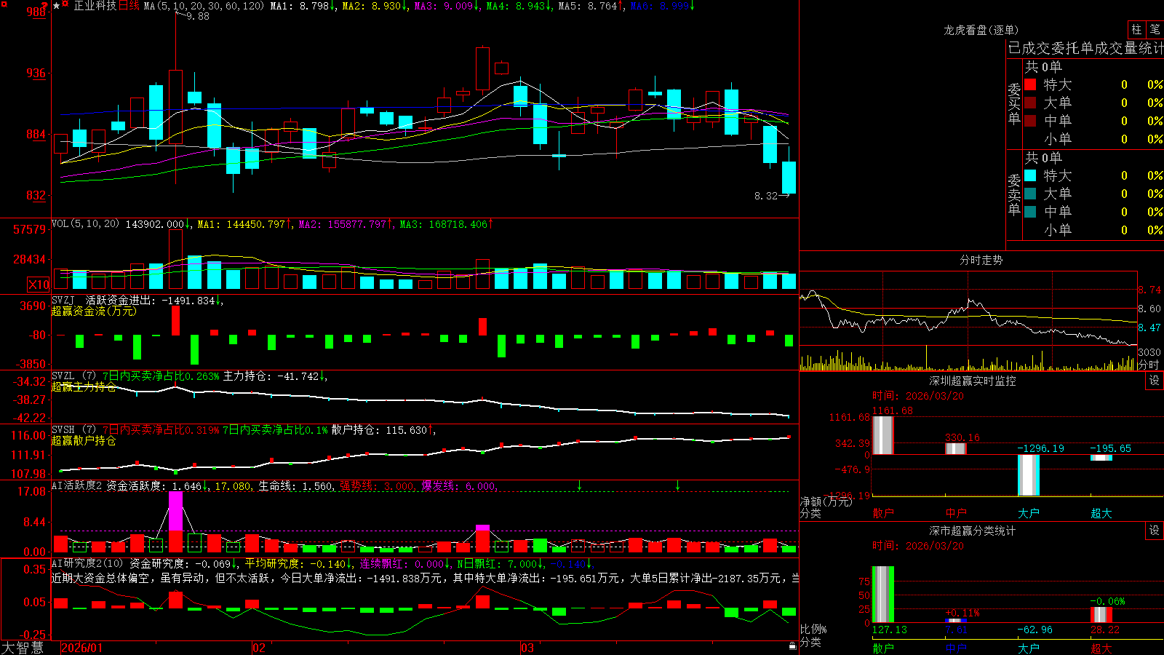Viewport: 1164px width, 655px height.
Task: Click the red 特大 buy-order color swatch
Action: coord(1030,84)
